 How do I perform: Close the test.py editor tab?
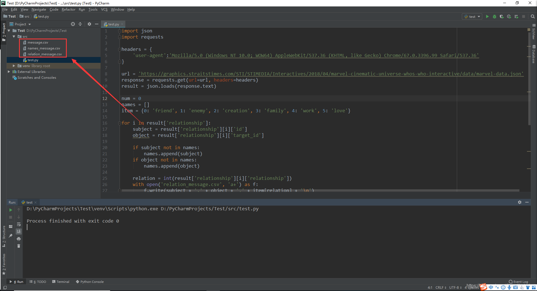click(122, 24)
